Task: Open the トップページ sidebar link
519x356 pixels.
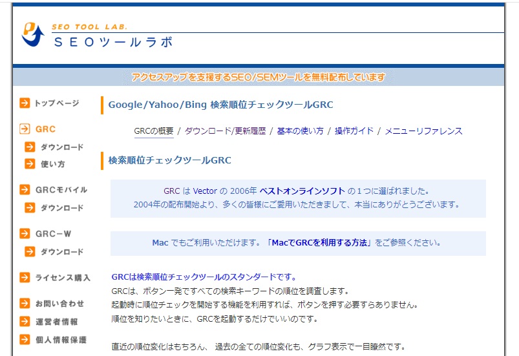Action: (57, 103)
